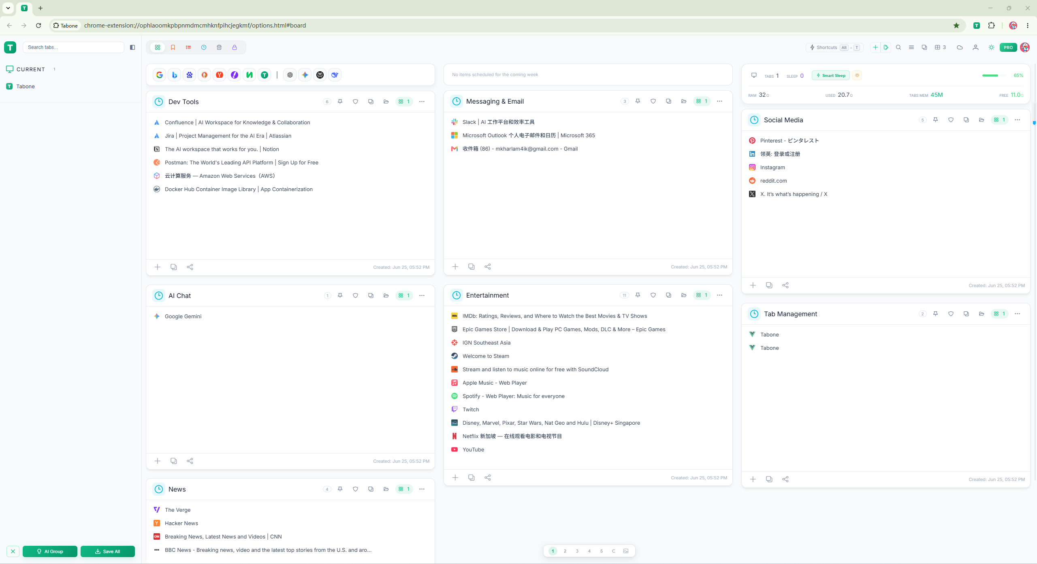The width and height of the screenshot is (1037, 564).
Task: Add a tab to the AI Chat group
Action: (158, 461)
